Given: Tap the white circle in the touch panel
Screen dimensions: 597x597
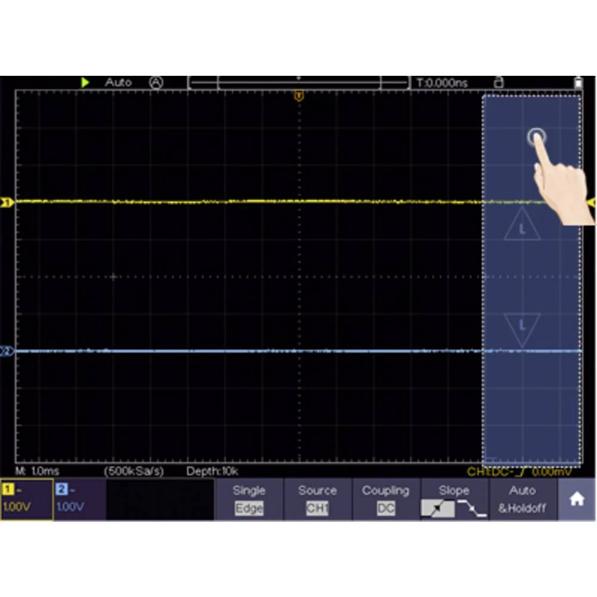Looking at the screenshot, I should tap(536, 137).
